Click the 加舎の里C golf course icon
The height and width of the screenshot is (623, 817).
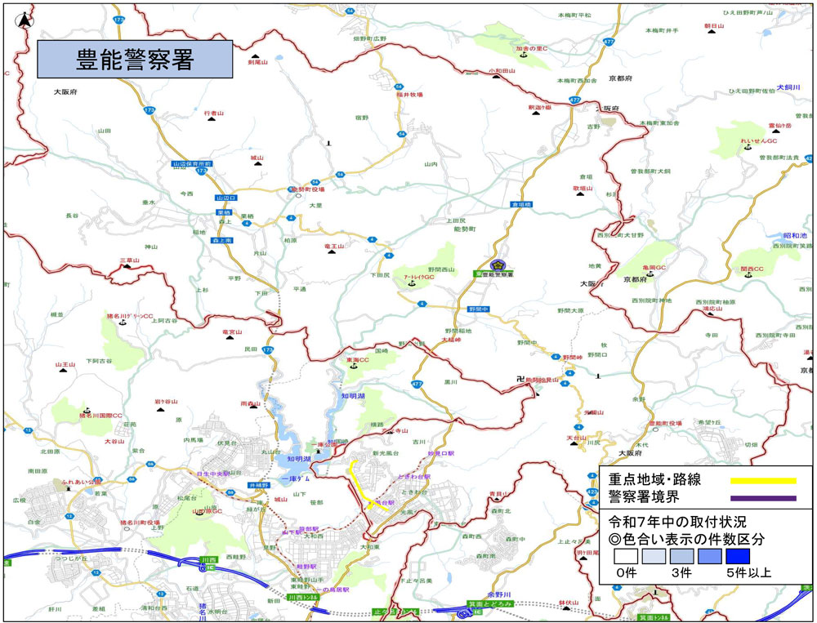[x=524, y=56]
